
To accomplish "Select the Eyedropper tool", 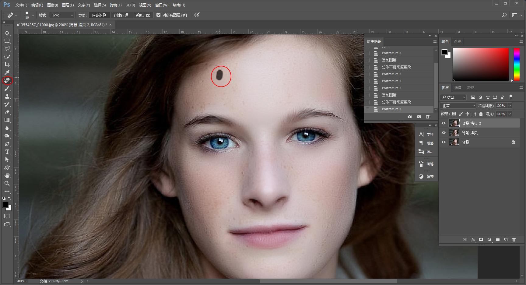I will tap(7, 72).
